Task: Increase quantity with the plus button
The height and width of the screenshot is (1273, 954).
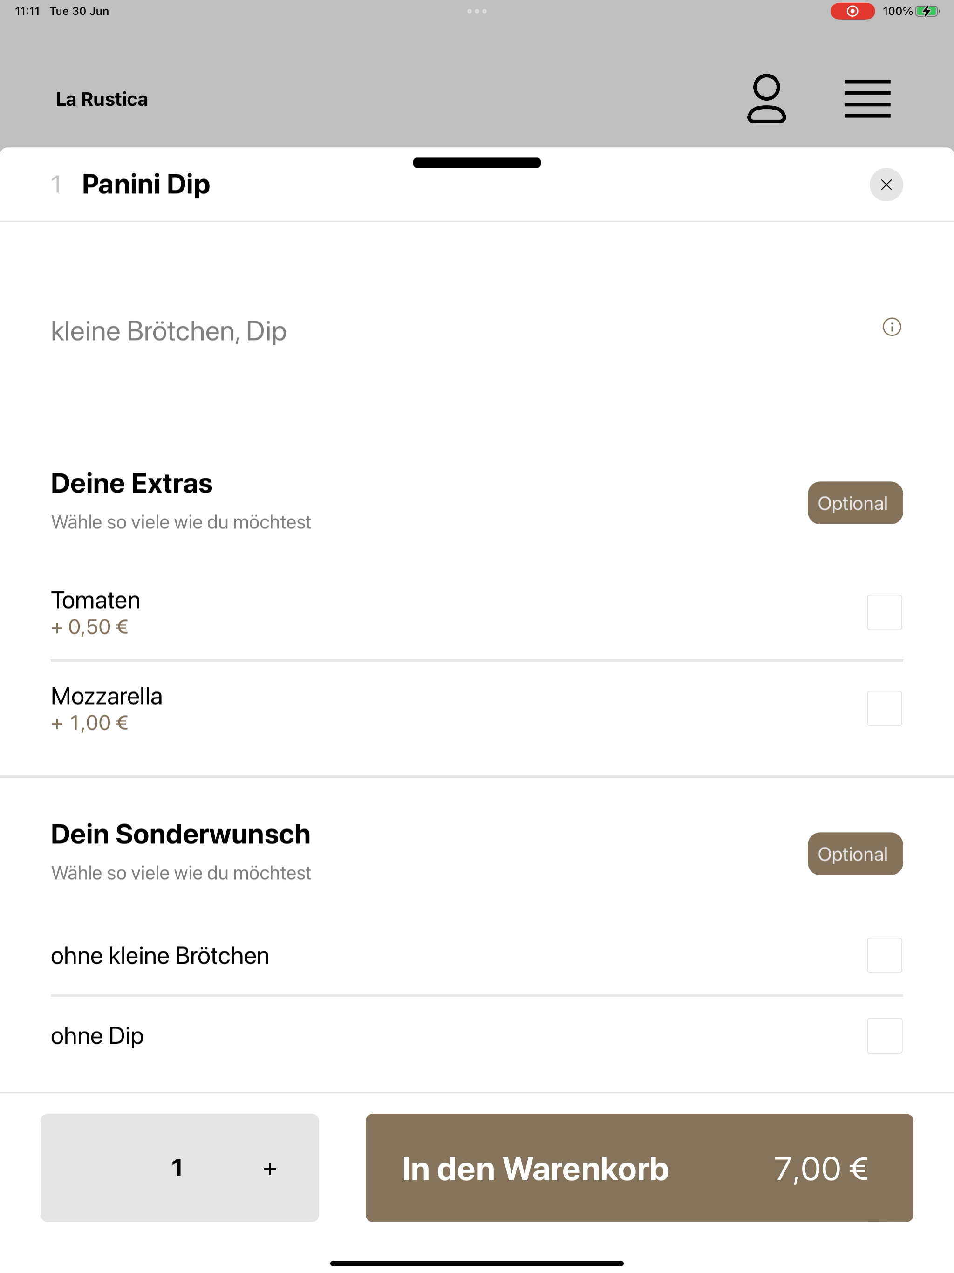Action: (270, 1169)
